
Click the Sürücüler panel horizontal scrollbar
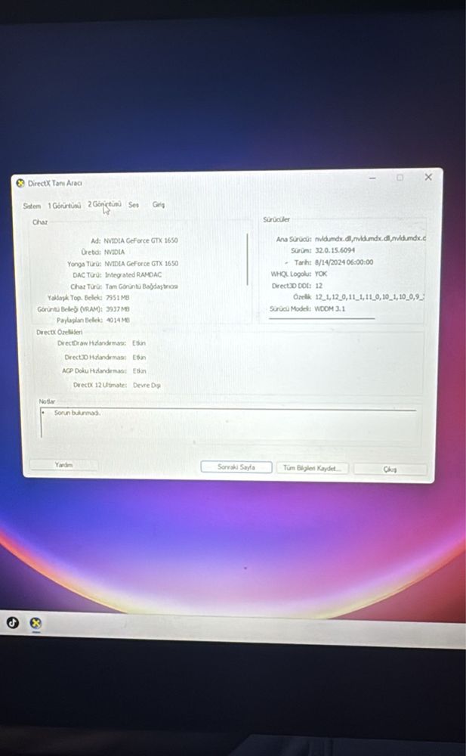322,318
